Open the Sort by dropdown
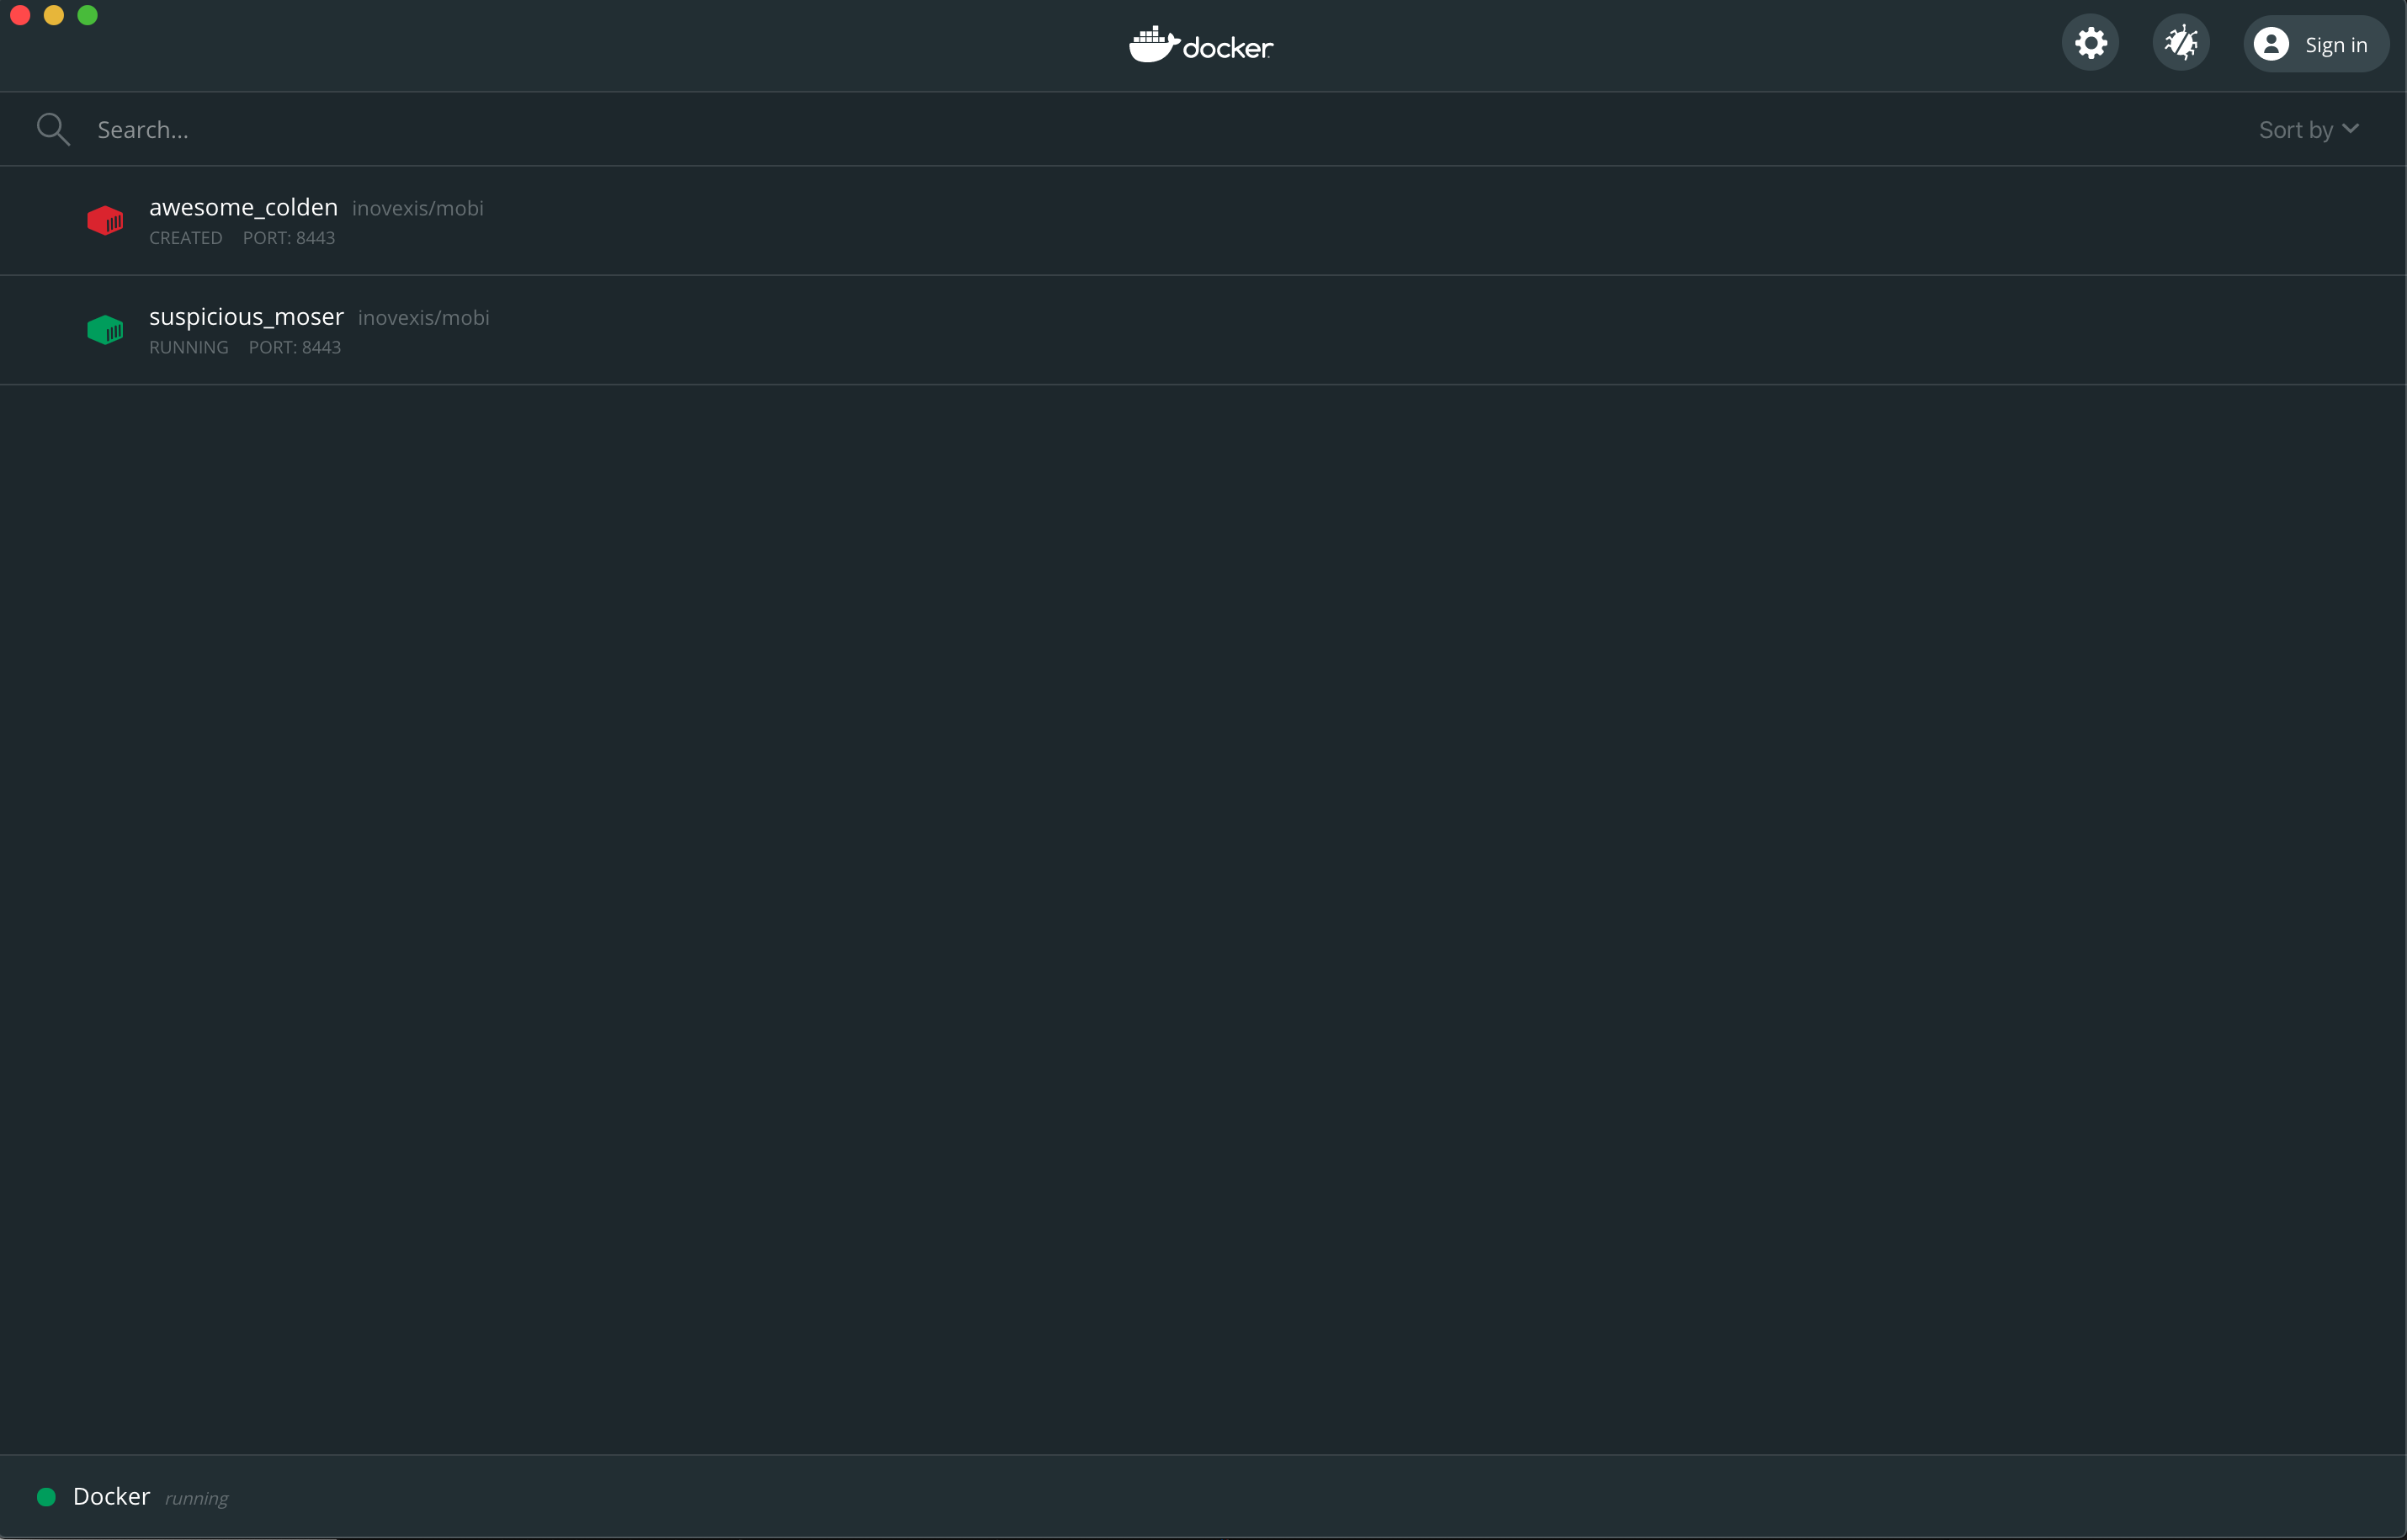Image resolution: width=2407 pixels, height=1540 pixels. [x=2295, y=129]
